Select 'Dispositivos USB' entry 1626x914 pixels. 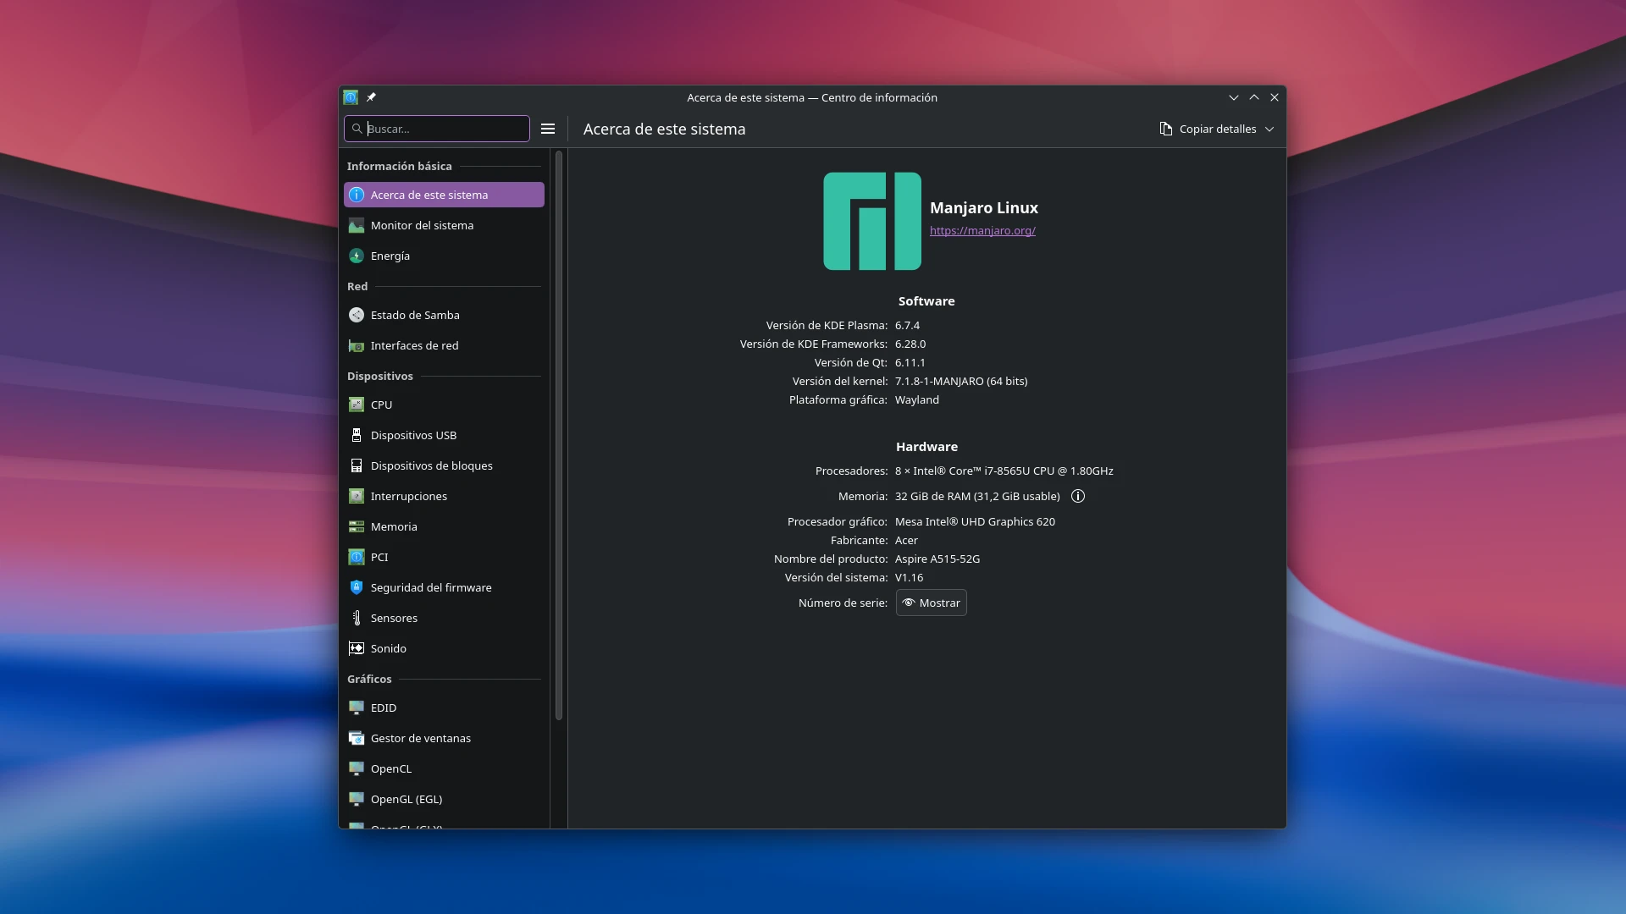point(444,435)
